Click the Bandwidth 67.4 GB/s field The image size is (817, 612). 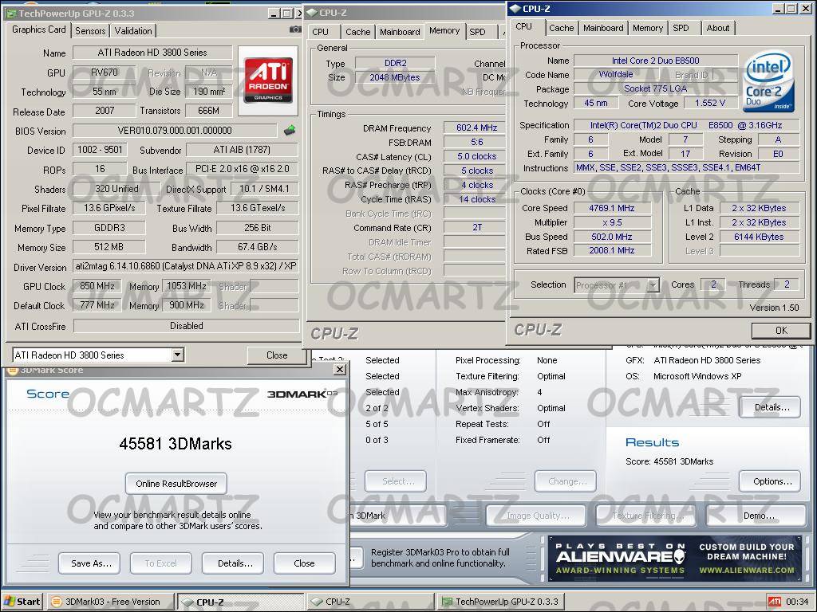(258, 247)
